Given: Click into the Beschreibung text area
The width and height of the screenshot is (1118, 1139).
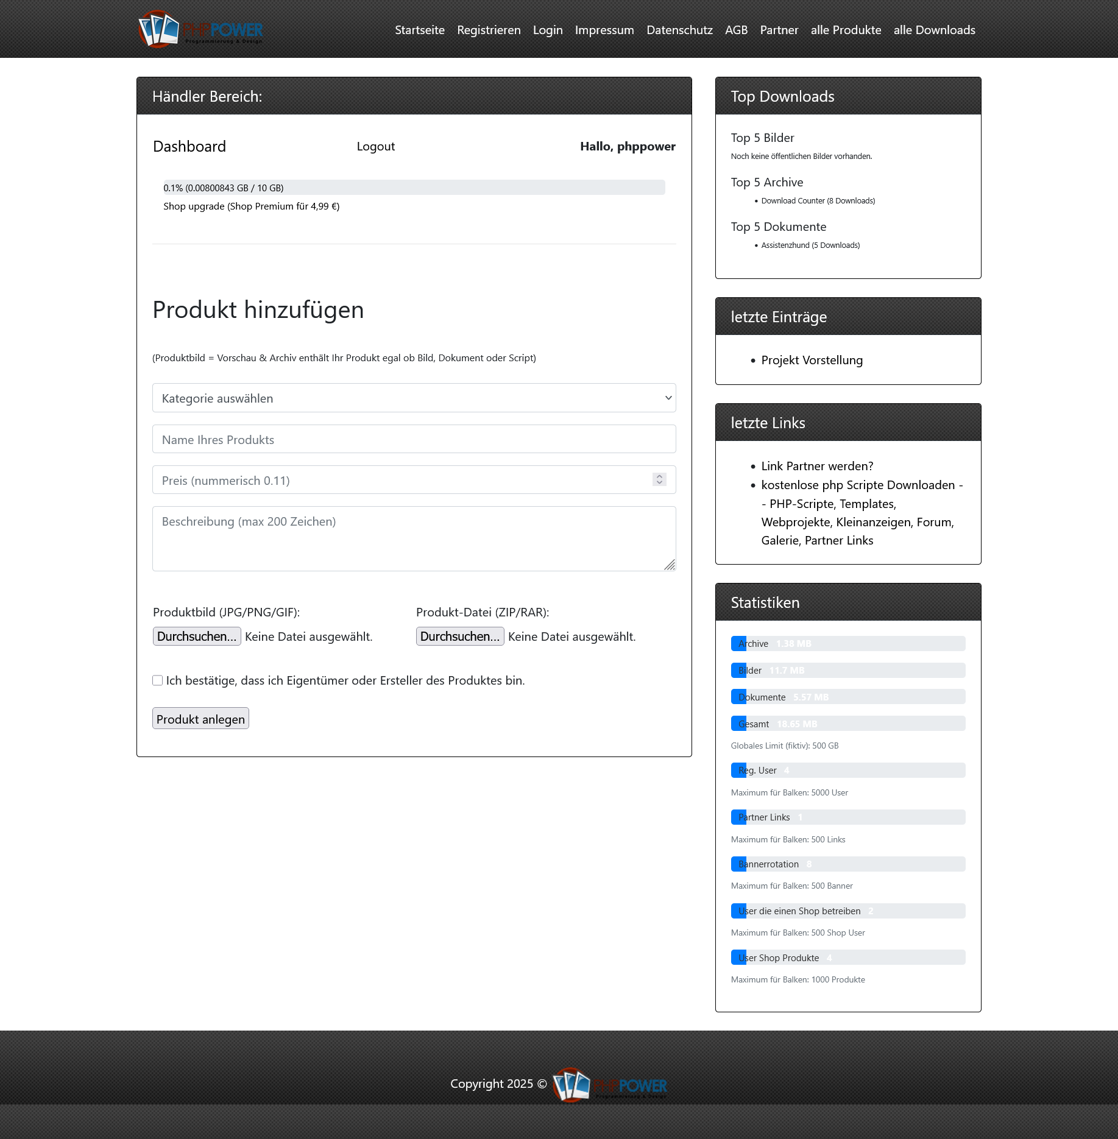Looking at the screenshot, I should pyautogui.click(x=414, y=538).
